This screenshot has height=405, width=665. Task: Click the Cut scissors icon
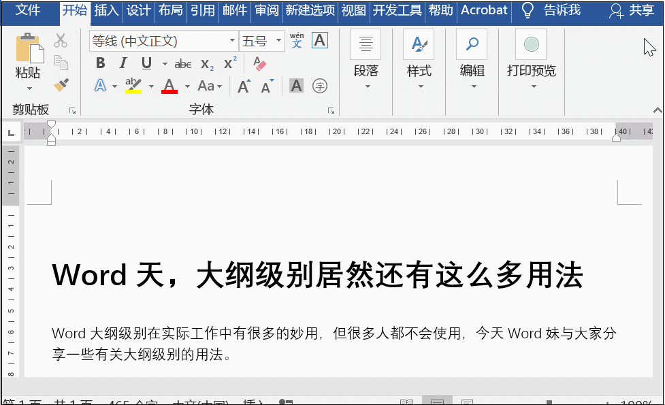(61, 41)
